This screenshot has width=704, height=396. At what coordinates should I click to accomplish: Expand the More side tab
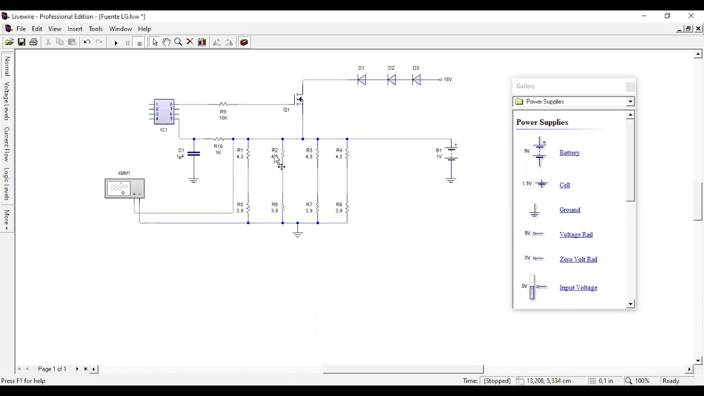[7, 219]
